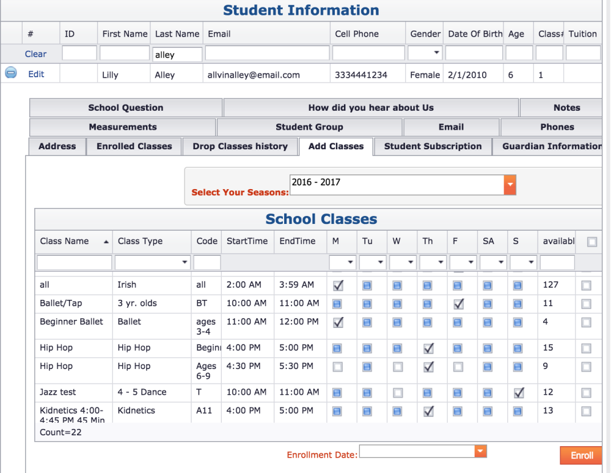Viewport: 611px width, 473px height.
Task: Click the Last Name filter field containing alley
Action: [x=177, y=54]
